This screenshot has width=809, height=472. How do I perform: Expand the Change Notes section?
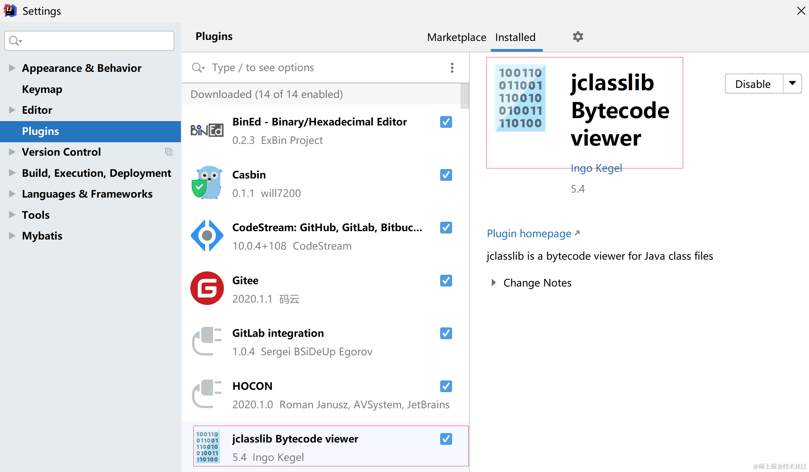pyautogui.click(x=493, y=283)
